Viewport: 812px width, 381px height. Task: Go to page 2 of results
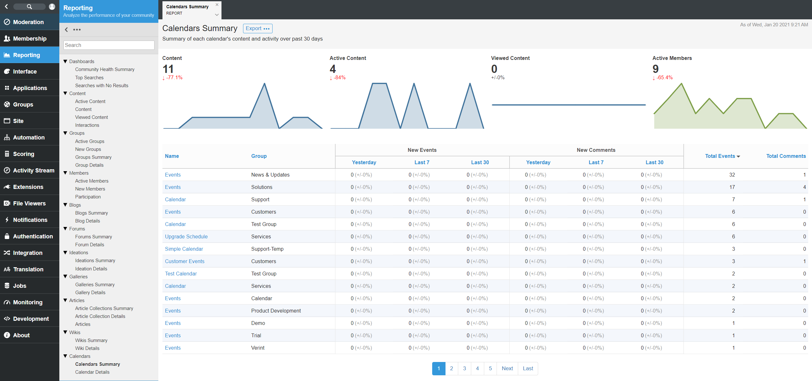(452, 368)
